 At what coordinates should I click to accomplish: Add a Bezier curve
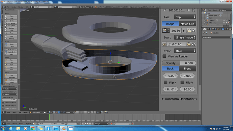pyautogui.click(x=11, y=44)
